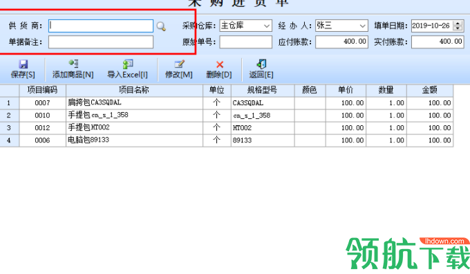Viewport: 470px width, 274px height.
Task: Focus the 原始单号 original number field
Action: 246,42
